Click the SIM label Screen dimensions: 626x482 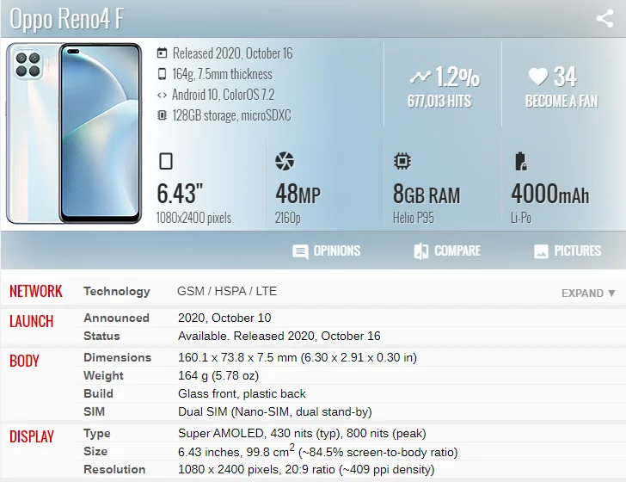click(x=94, y=411)
